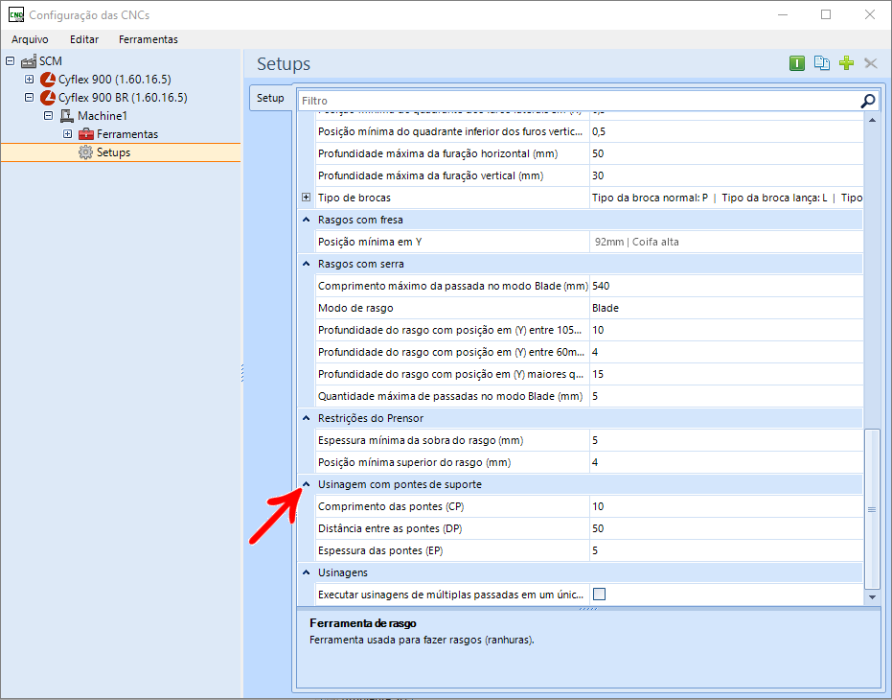The height and width of the screenshot is (700, 892).
Task: Click the CNC app icon in the title bar
Action: pyautogui.click(x=16, y=14)
